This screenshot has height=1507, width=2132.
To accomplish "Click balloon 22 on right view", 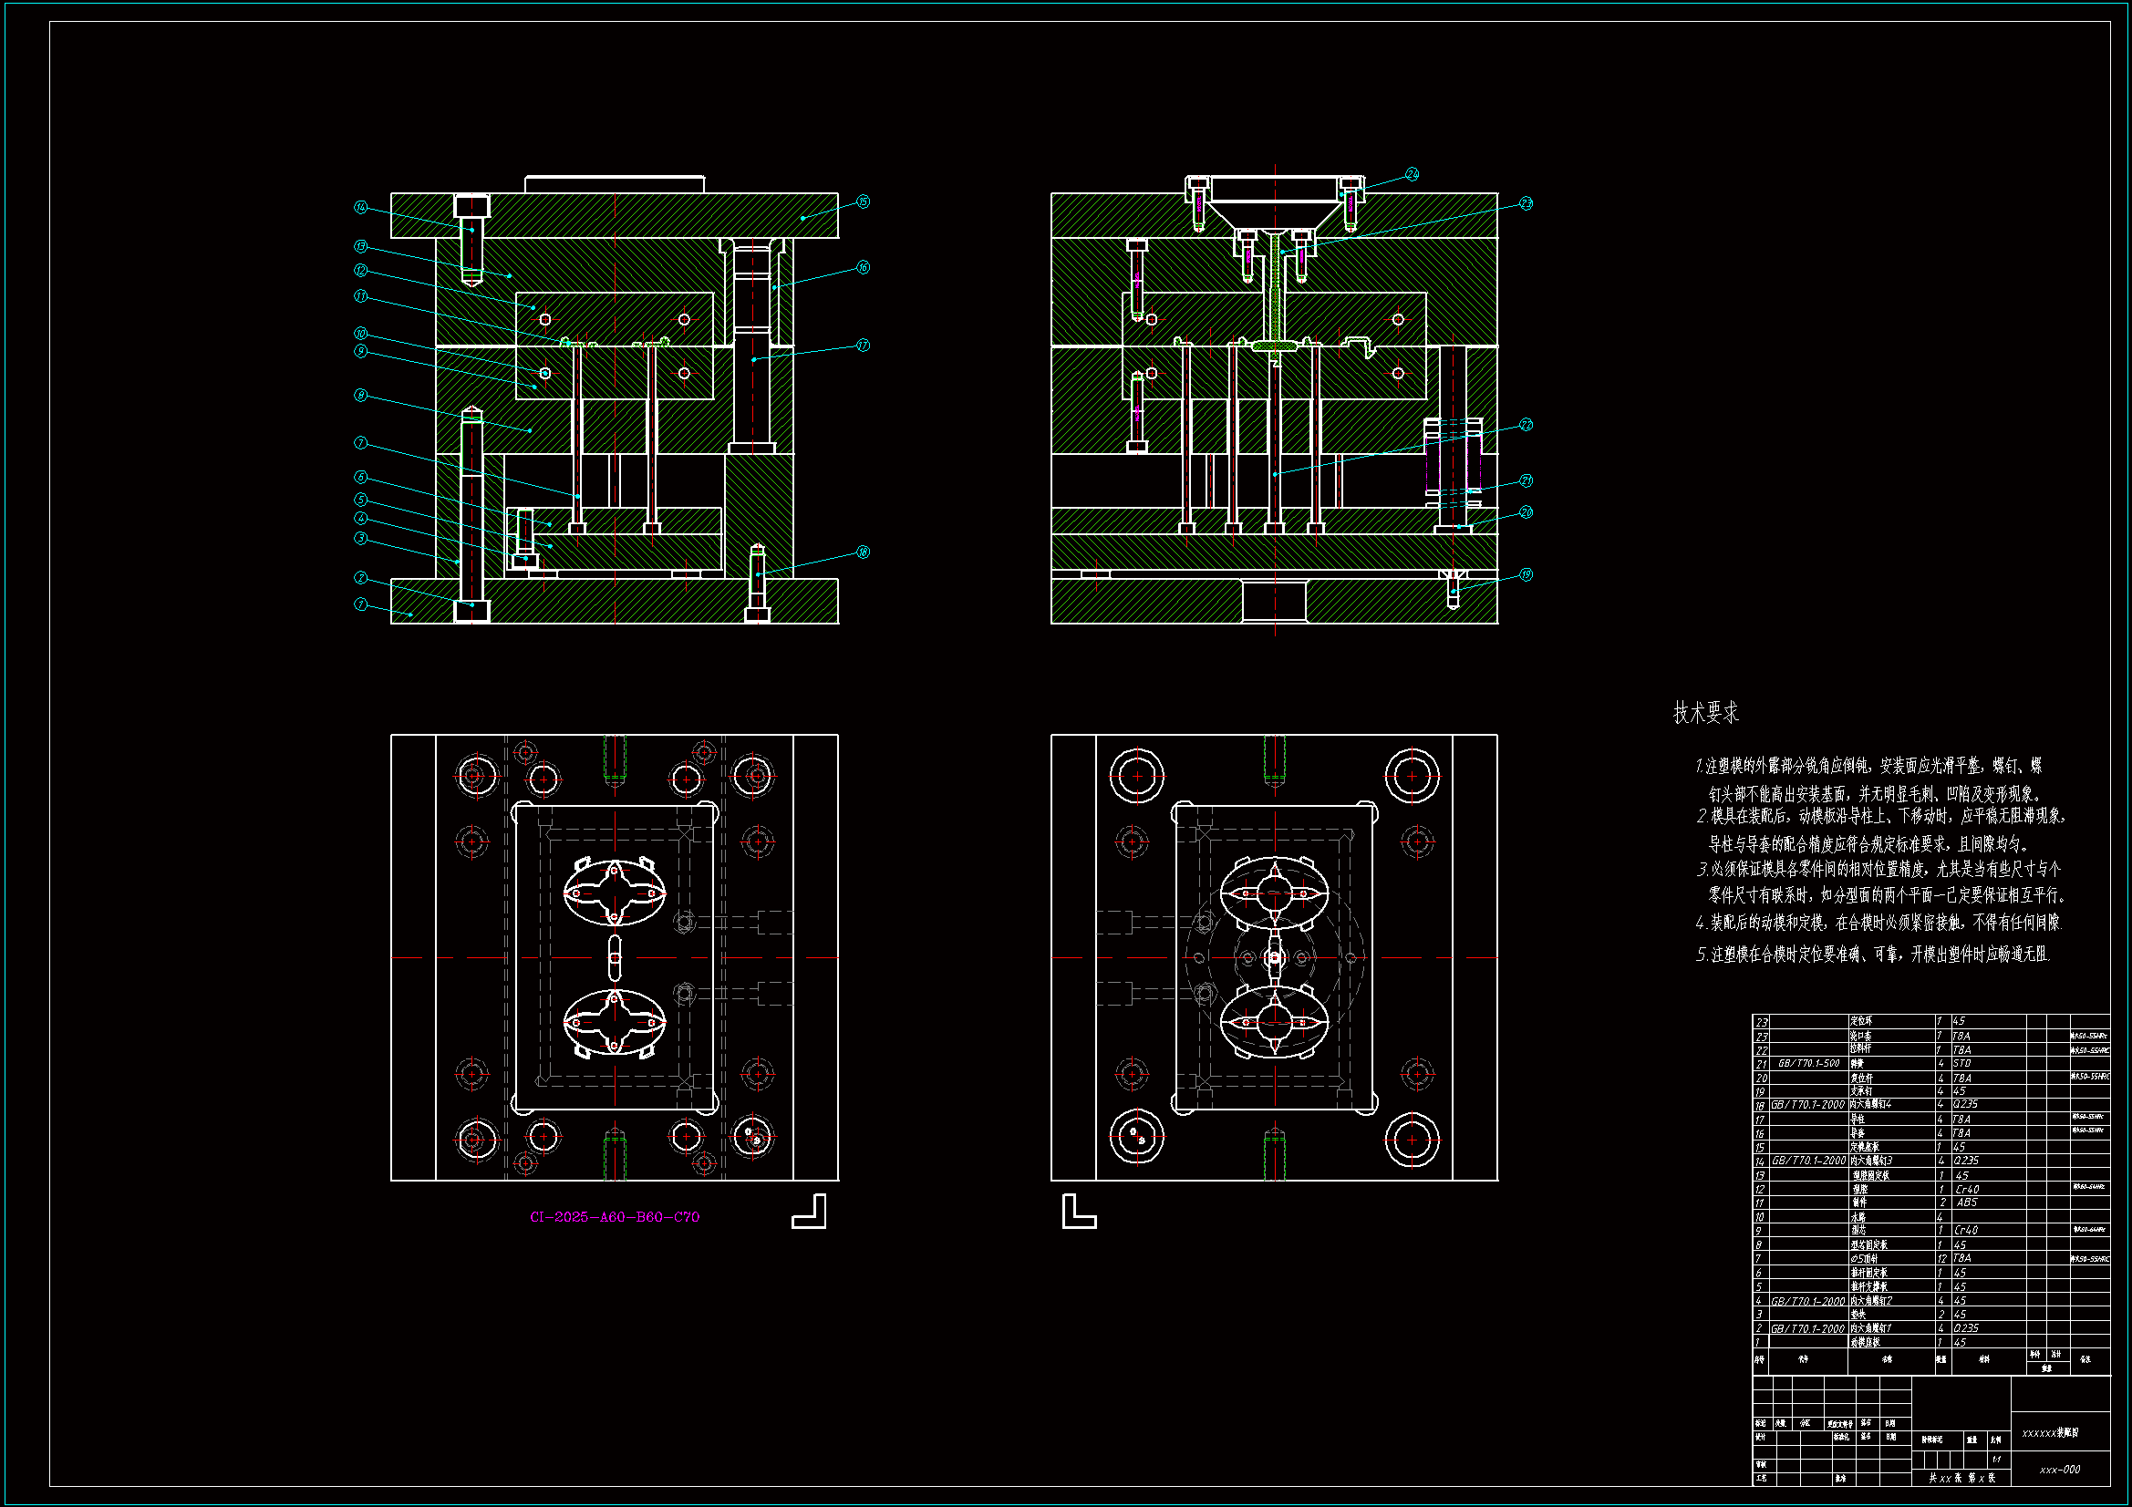I will pos(1526,424).
